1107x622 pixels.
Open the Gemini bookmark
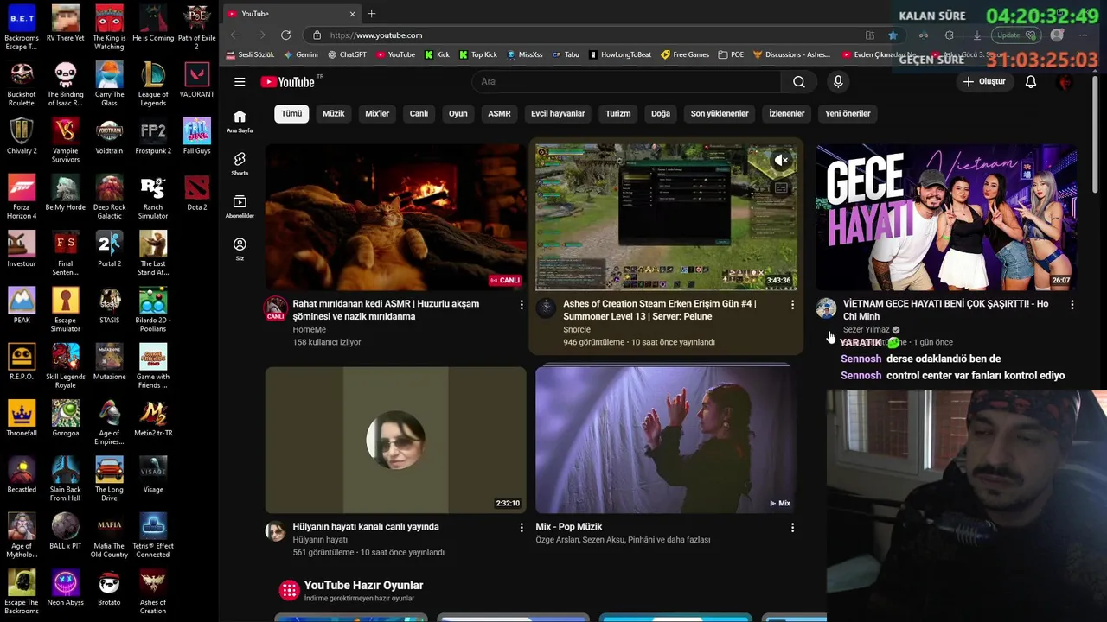(x=301, y=54)
